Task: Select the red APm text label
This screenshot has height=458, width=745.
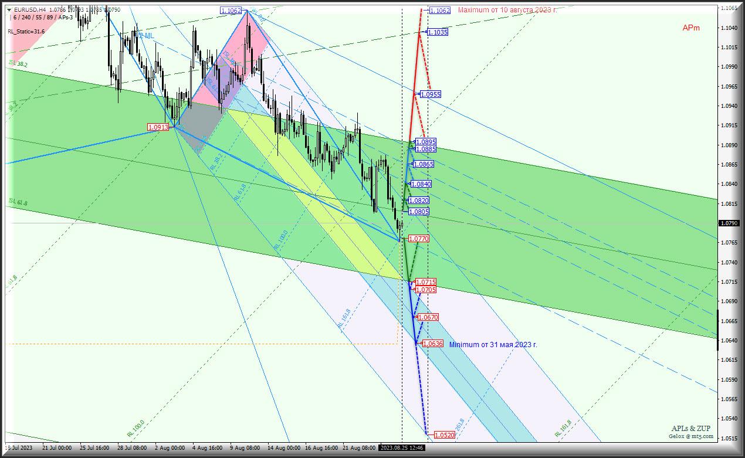Action: (690, 28)
